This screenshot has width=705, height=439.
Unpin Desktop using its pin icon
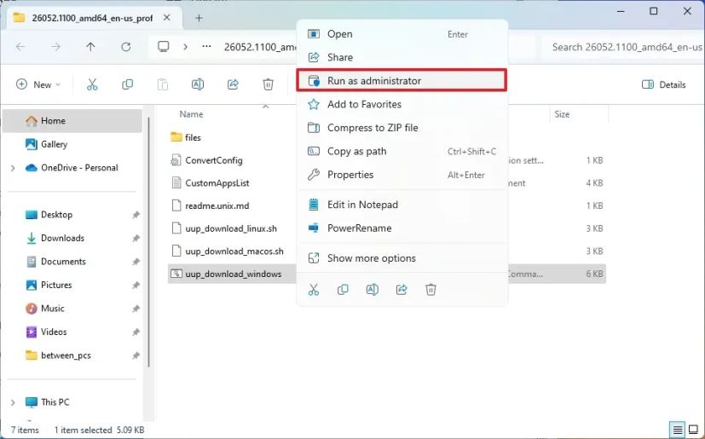[x=136, y=215]
